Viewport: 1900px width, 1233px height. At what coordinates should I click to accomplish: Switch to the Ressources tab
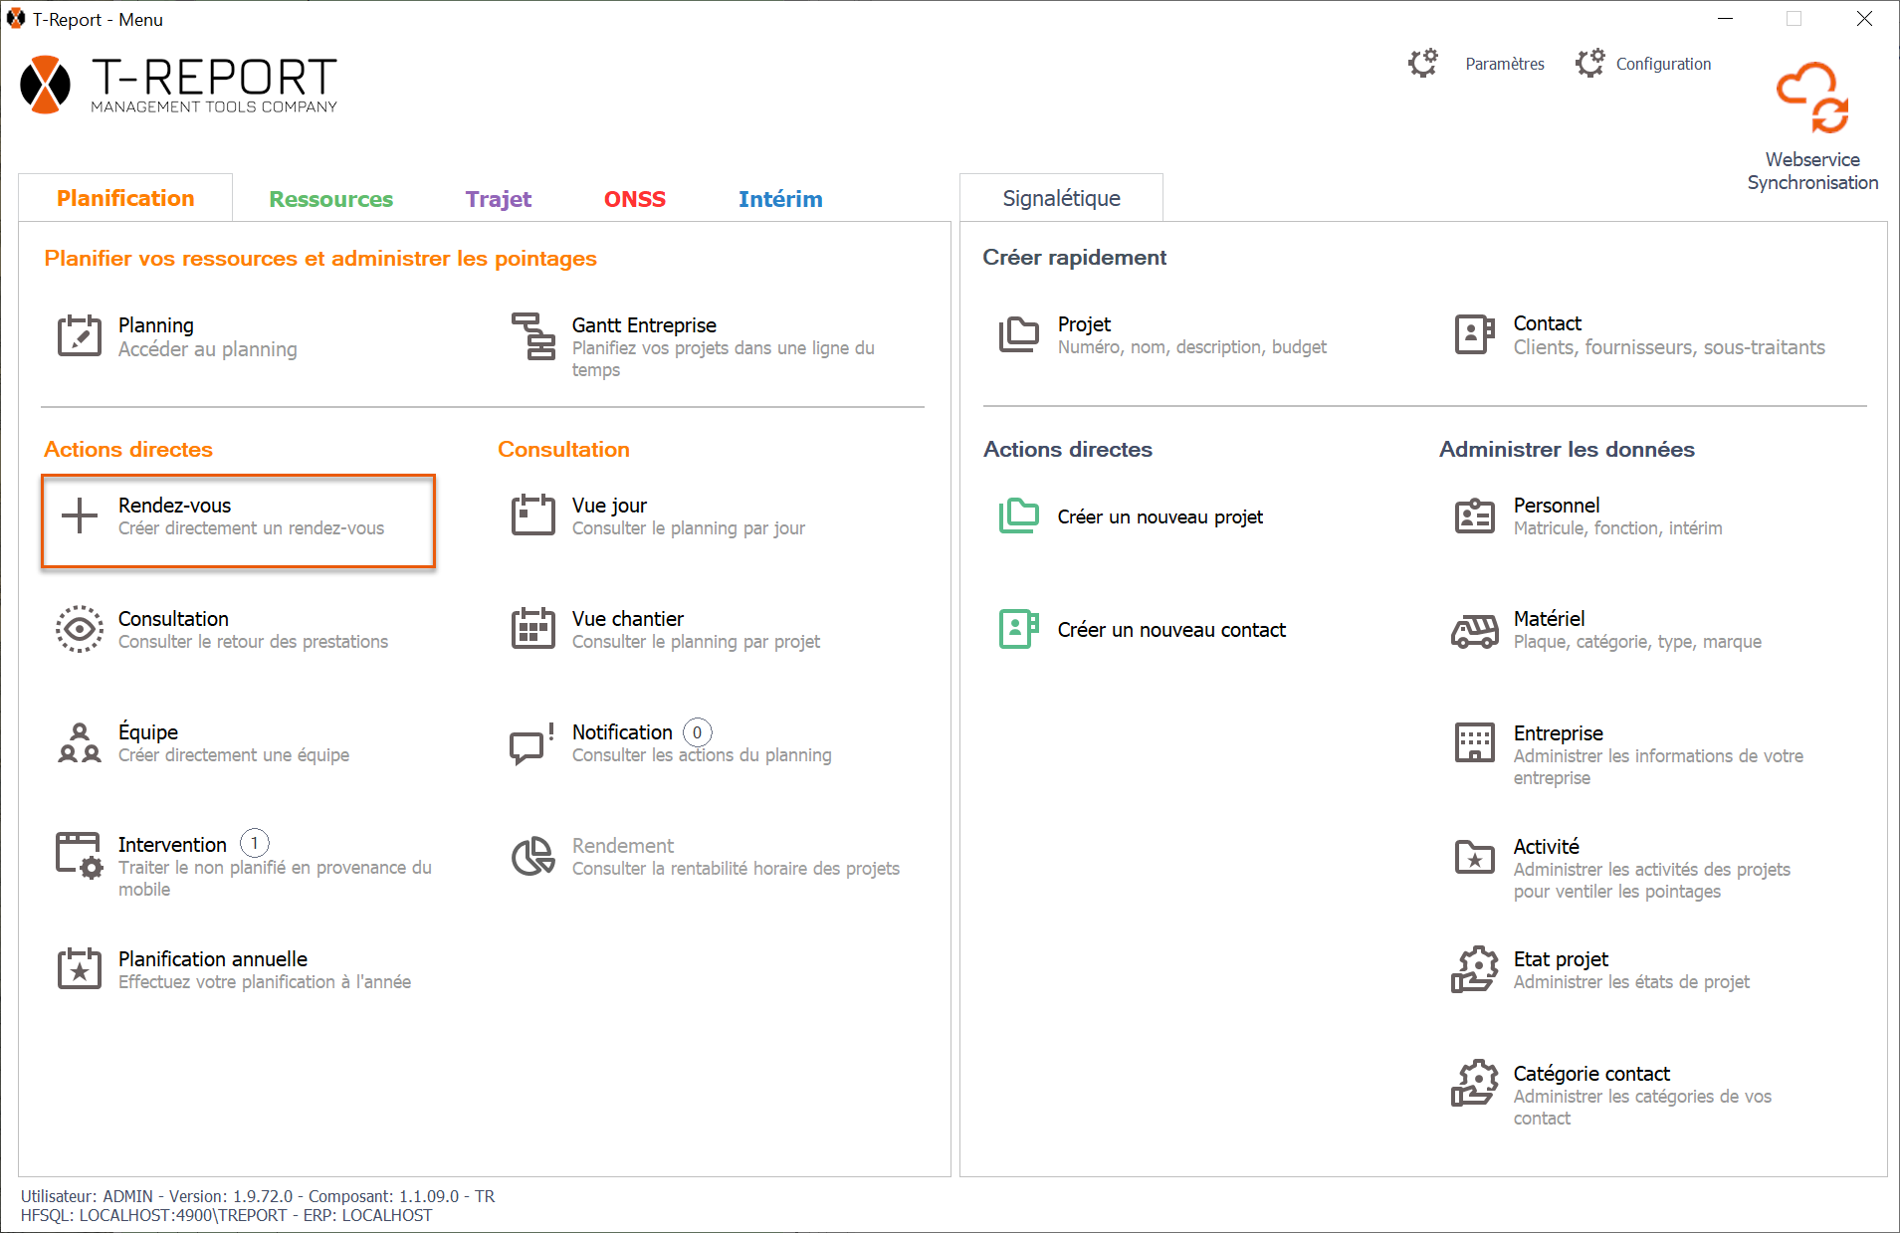(330, 199)
